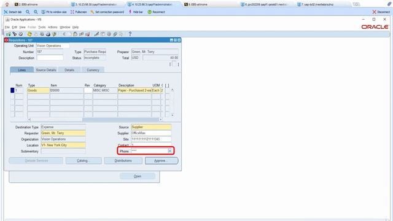Switch the remote session to Fullscreen
The image size is (393, 221).
[79, 12]
